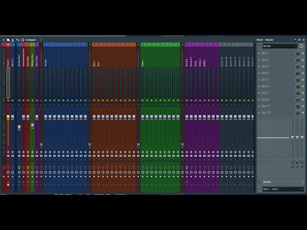Click swap stereo icon on Drums Bus track
The width and height of the screenshot is (307, 230).
coord(19,156)
